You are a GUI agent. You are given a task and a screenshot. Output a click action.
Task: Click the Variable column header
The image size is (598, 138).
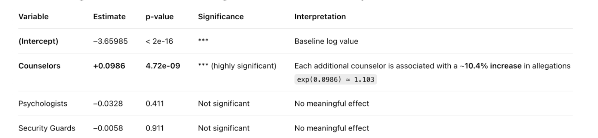[x=34, y=17]
